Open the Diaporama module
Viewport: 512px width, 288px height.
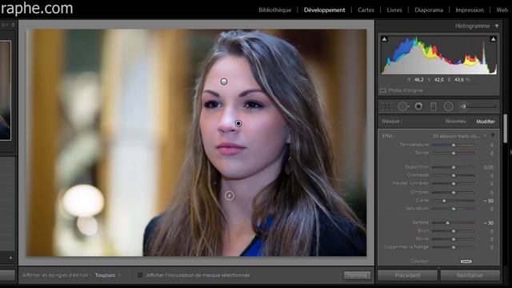[x=429, y=10]
